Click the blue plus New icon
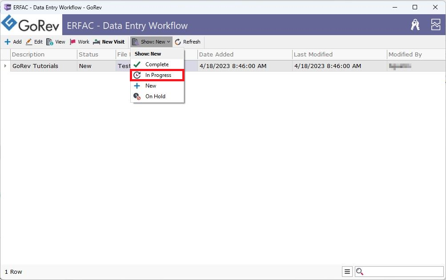 (137, 86)
